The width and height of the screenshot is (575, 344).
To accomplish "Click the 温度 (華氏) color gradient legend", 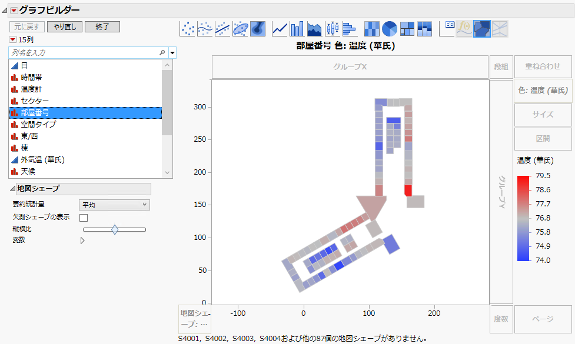I will click(x=524, y=218).
